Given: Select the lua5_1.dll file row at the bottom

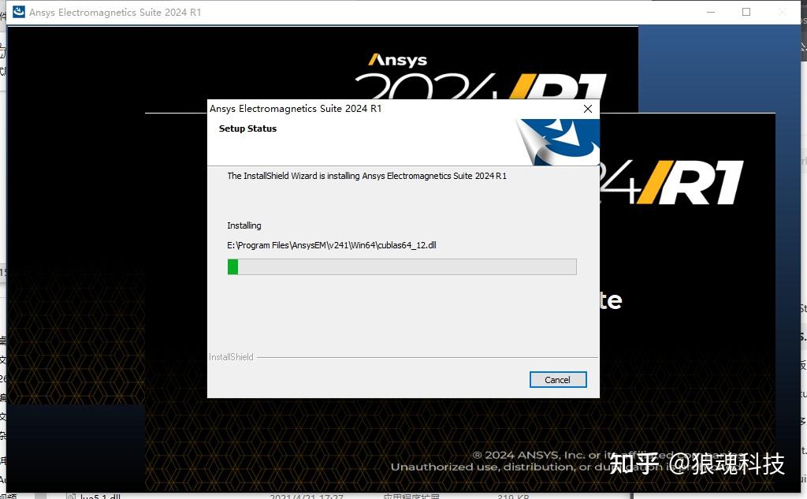Looking at the screenshot, I should [x=95, y=497].
